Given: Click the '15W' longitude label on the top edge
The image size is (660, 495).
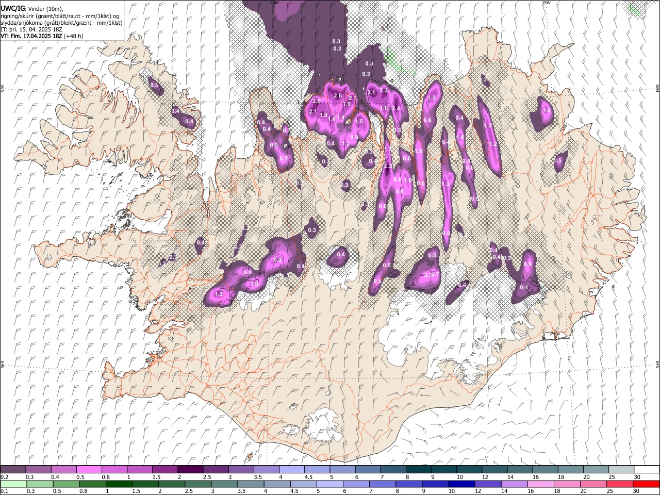Looking at the screenshot, I should coord(546,3).
